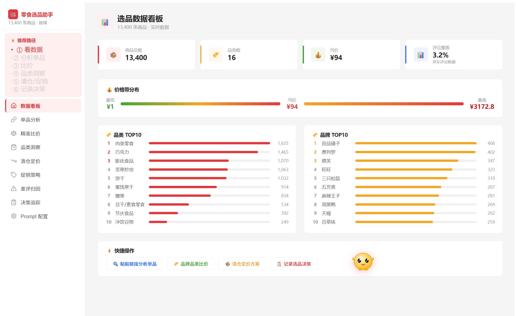Viewport: 516px width, 316px height.
Task: Open the 单品分析 menu item
Action: tap(43, 120)
